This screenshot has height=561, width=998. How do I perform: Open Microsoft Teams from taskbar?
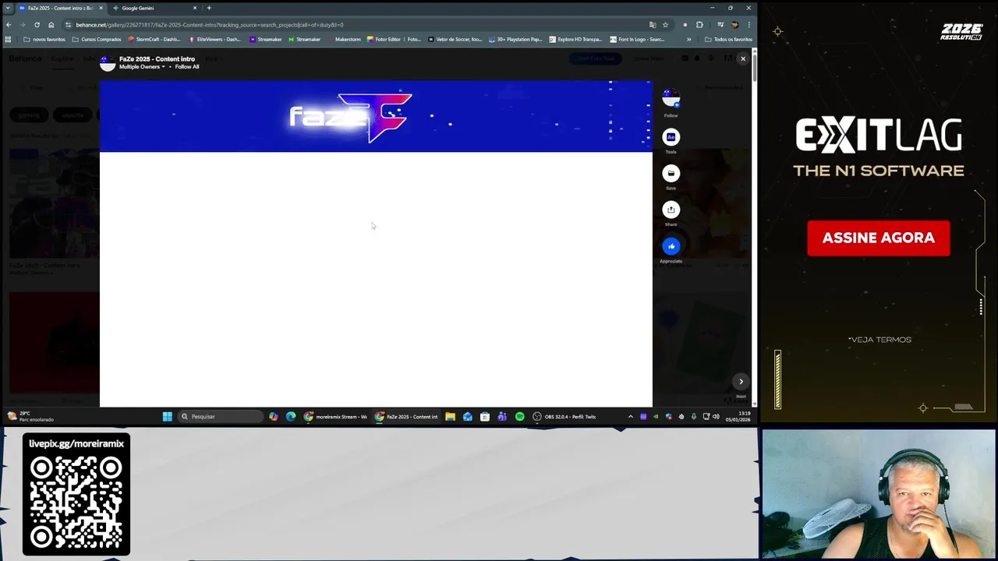502,417
